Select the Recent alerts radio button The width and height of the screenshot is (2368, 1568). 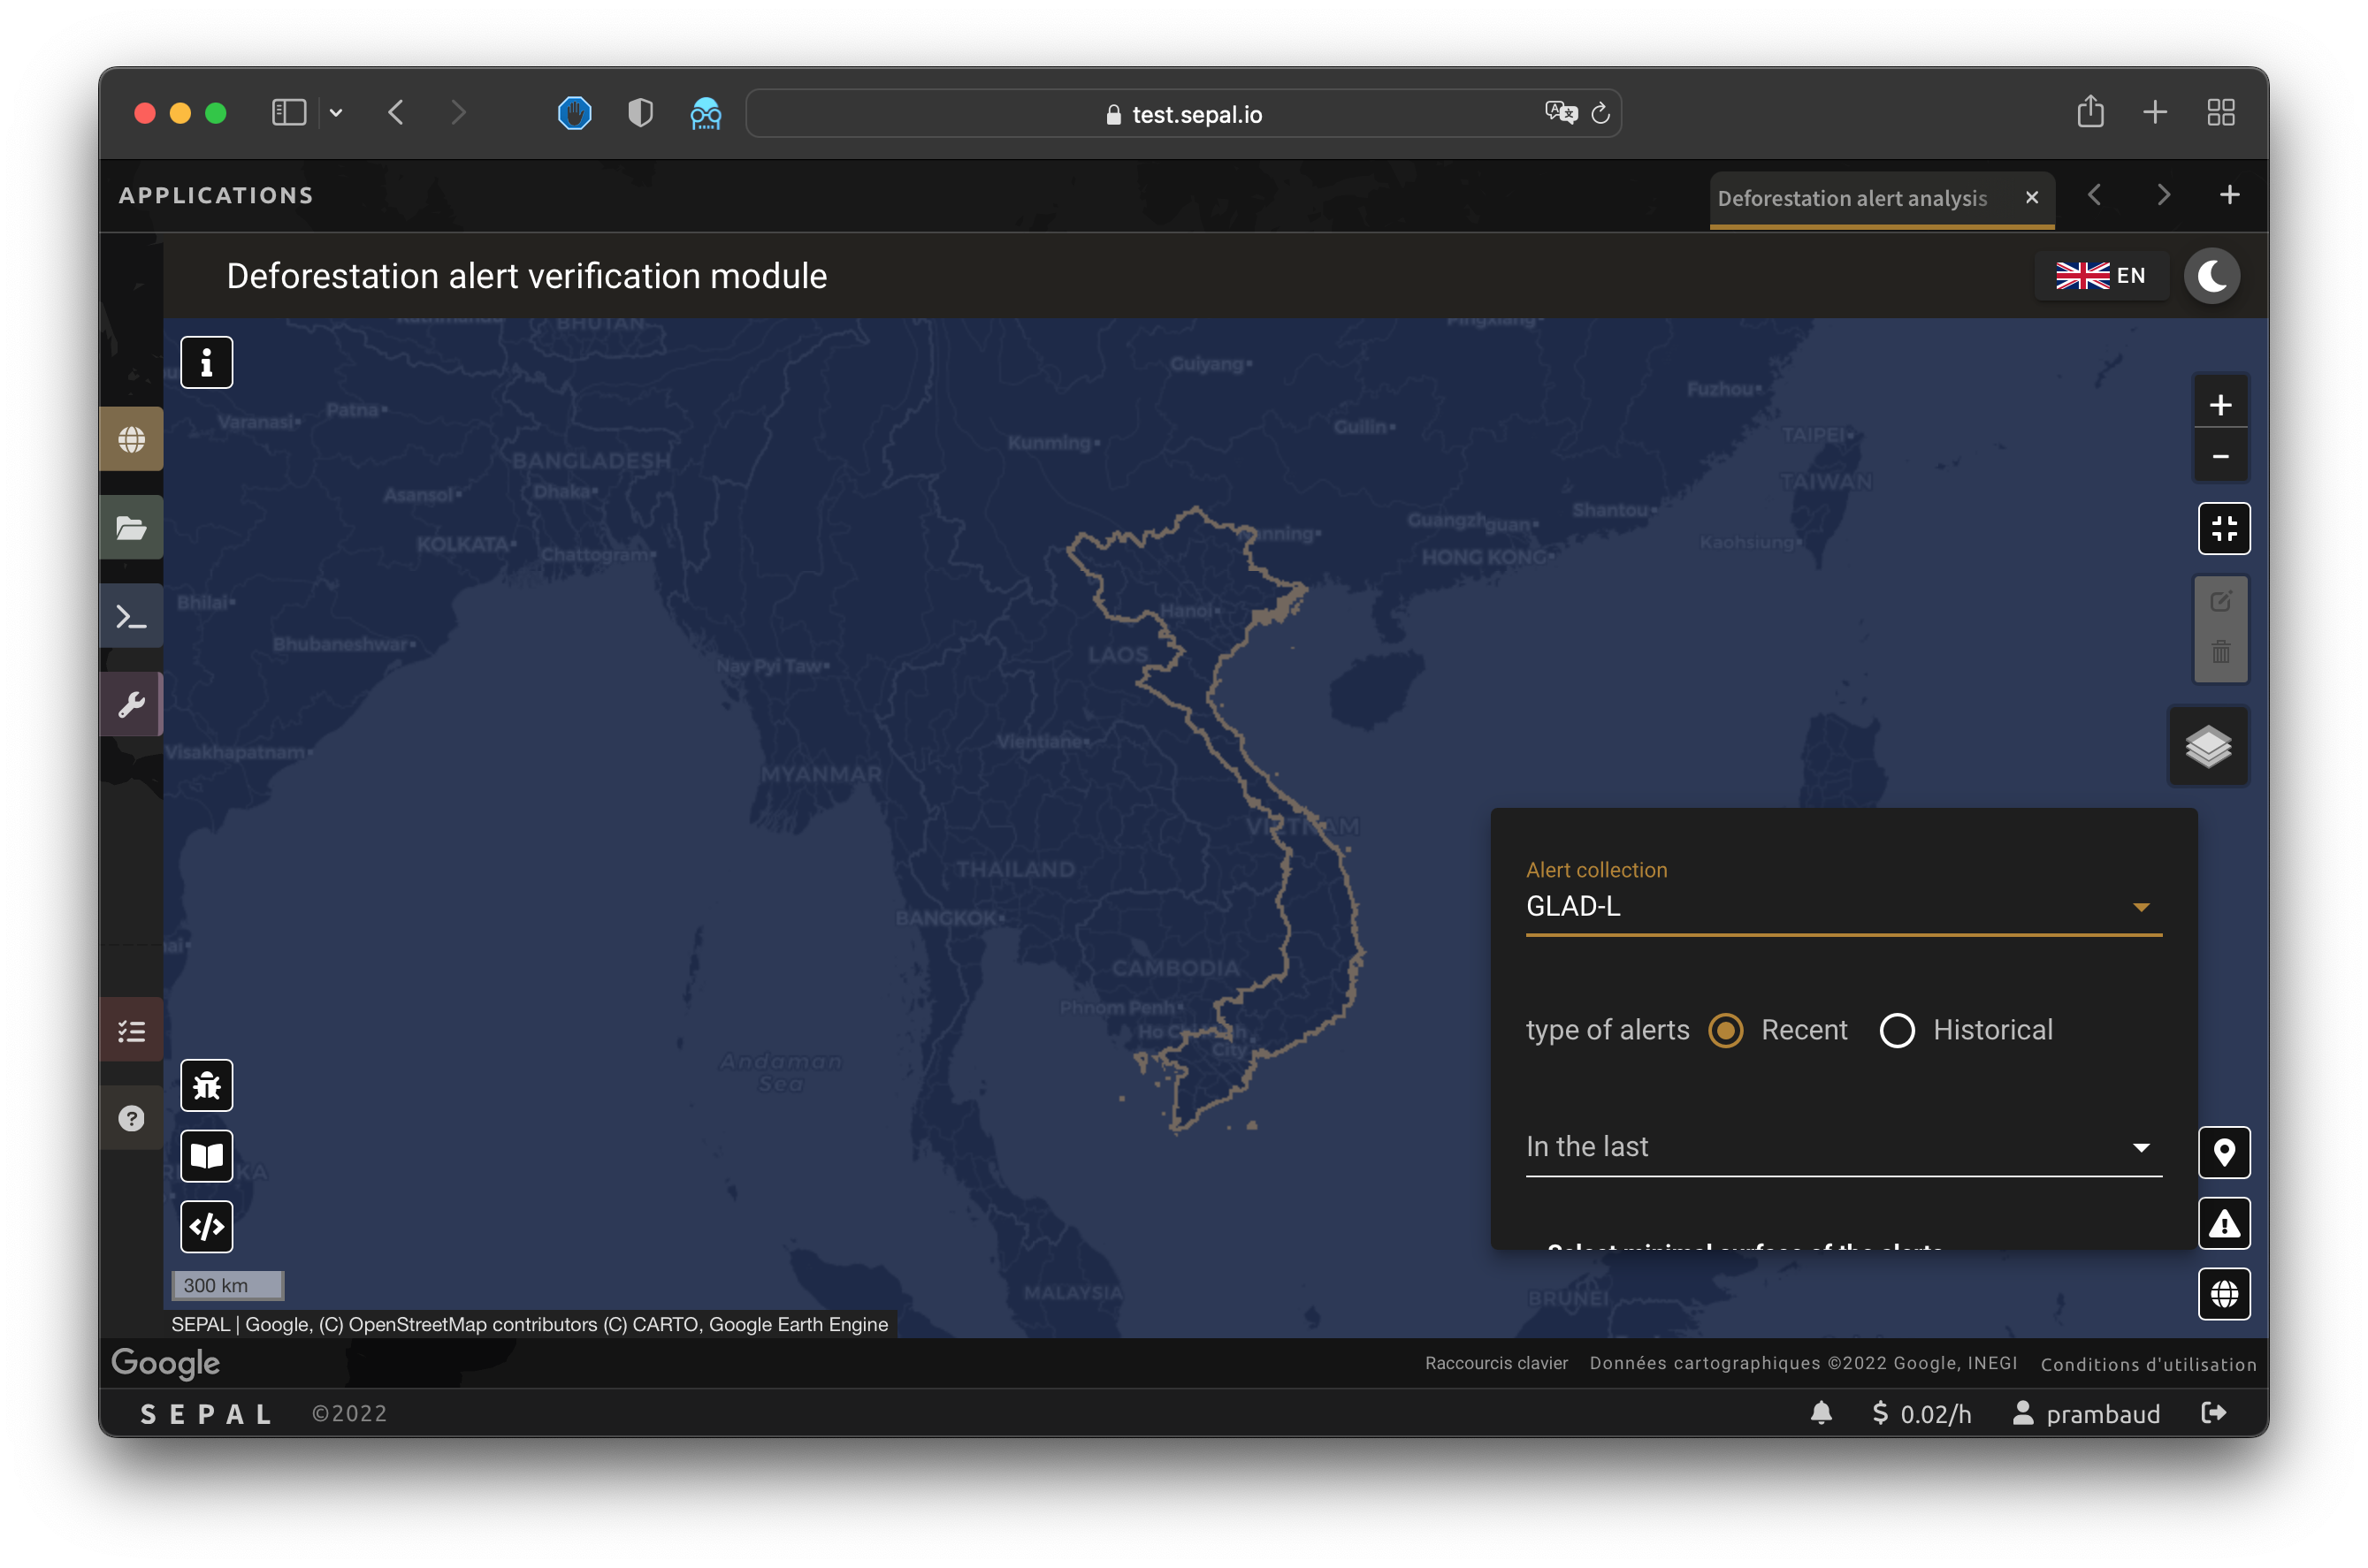point(1725,1030)
